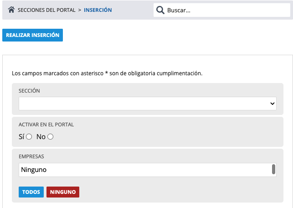Open the Sección dropdown list

point(147,104)
